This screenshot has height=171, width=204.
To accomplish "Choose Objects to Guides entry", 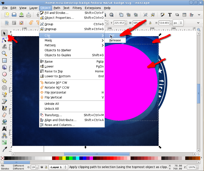I will click(x=72, y=55).
